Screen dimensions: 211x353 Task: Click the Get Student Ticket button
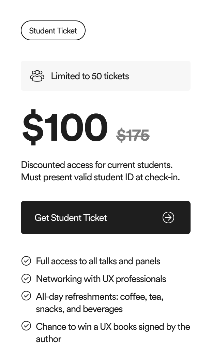coord(106,217)
